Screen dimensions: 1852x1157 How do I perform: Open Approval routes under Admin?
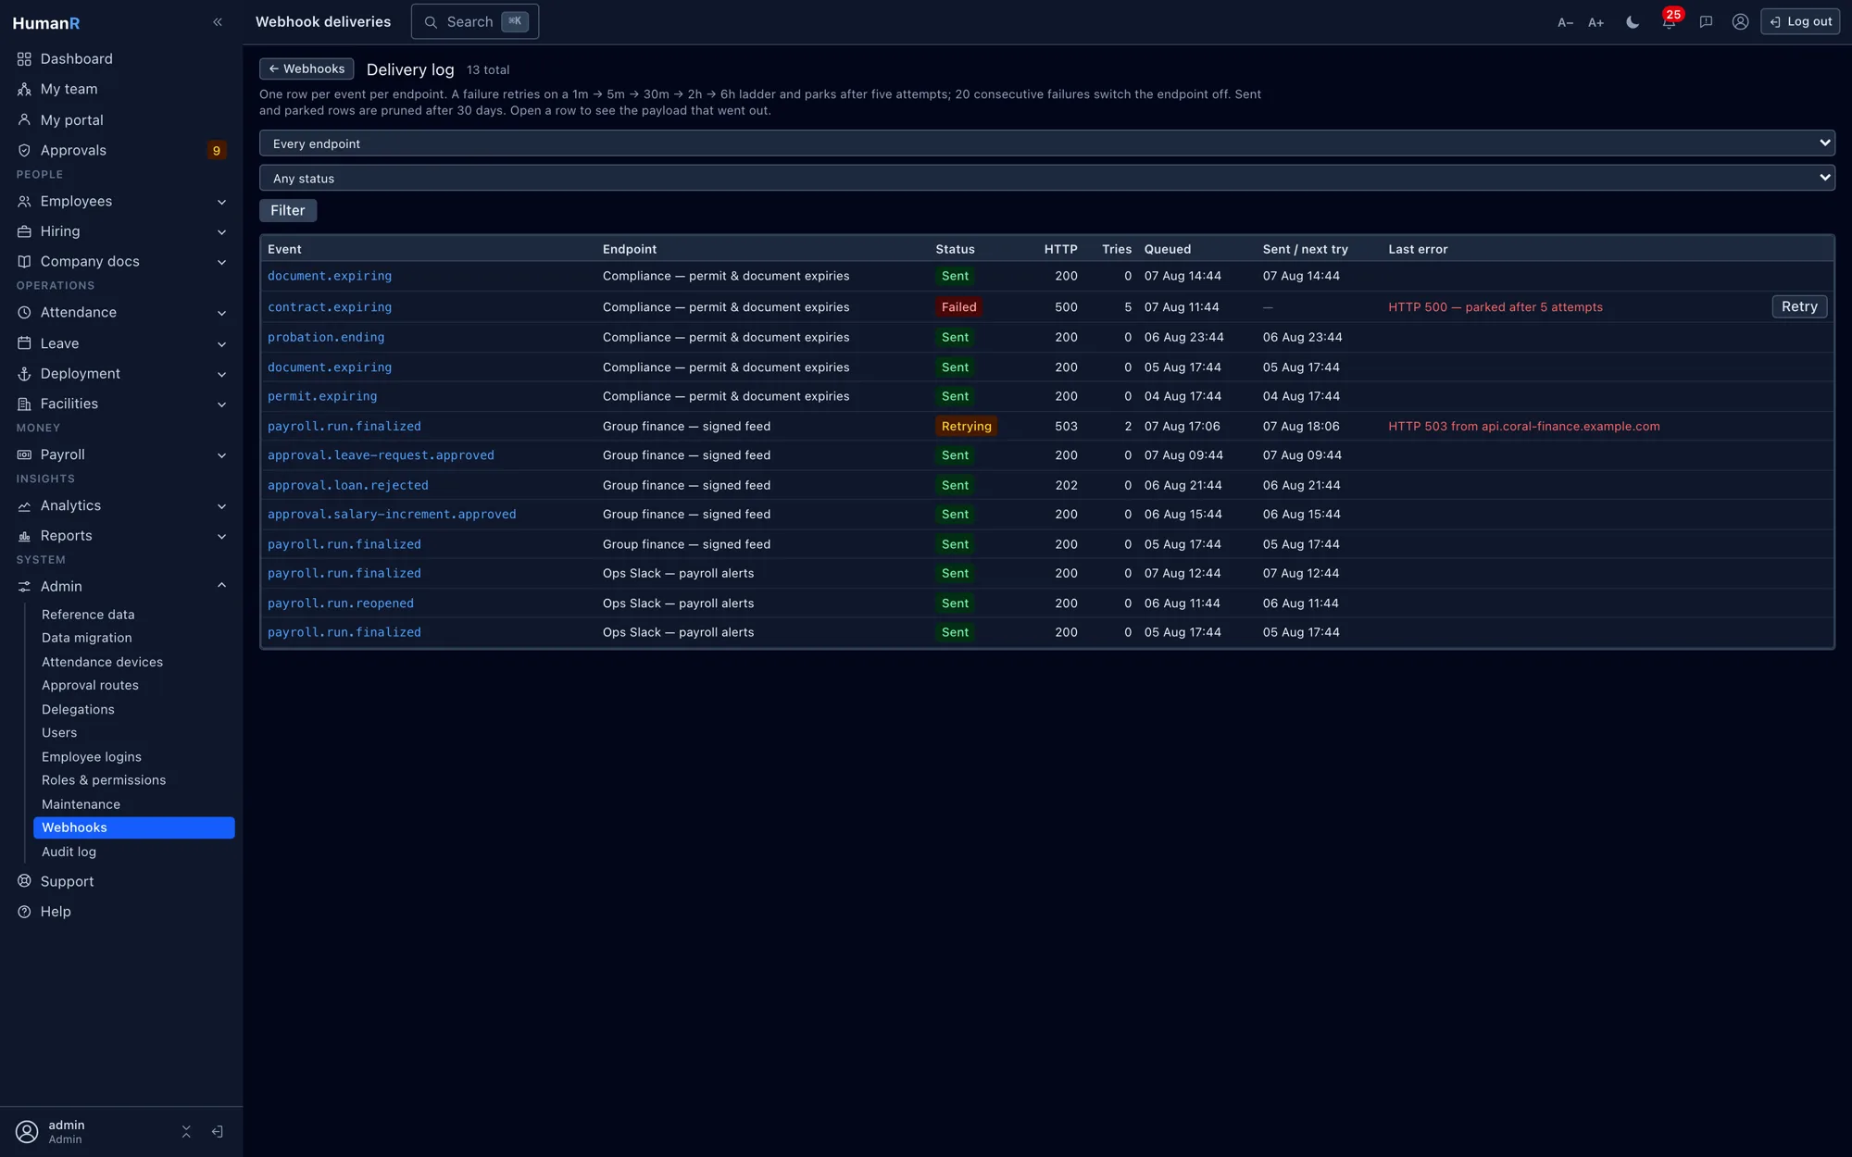pos(134,686)
